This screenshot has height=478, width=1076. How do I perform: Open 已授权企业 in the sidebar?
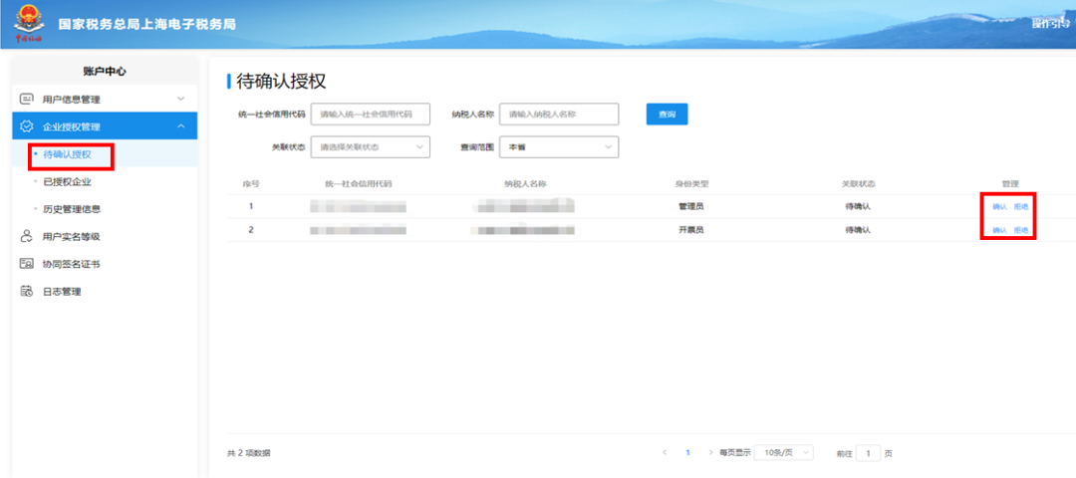click(x=68, y=181)
